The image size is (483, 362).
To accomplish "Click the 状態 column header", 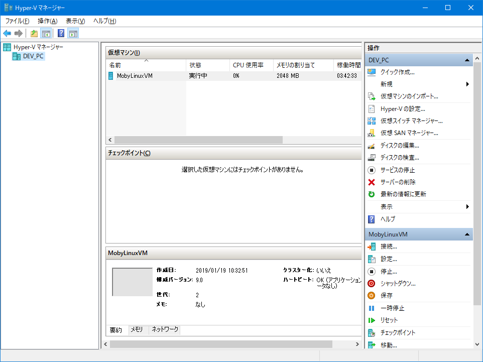I will point(208,65).
